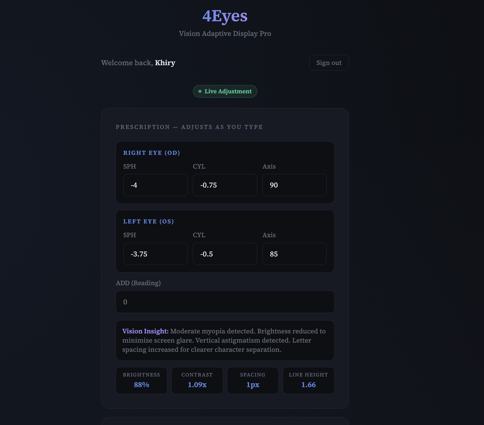Click the RIGHT EYE (OD) heading
This screenshot has height=425, width=484.
tap(152, 153)
